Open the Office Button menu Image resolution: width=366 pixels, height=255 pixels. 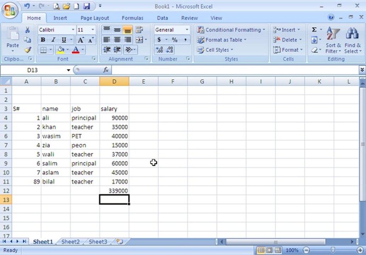10,11
